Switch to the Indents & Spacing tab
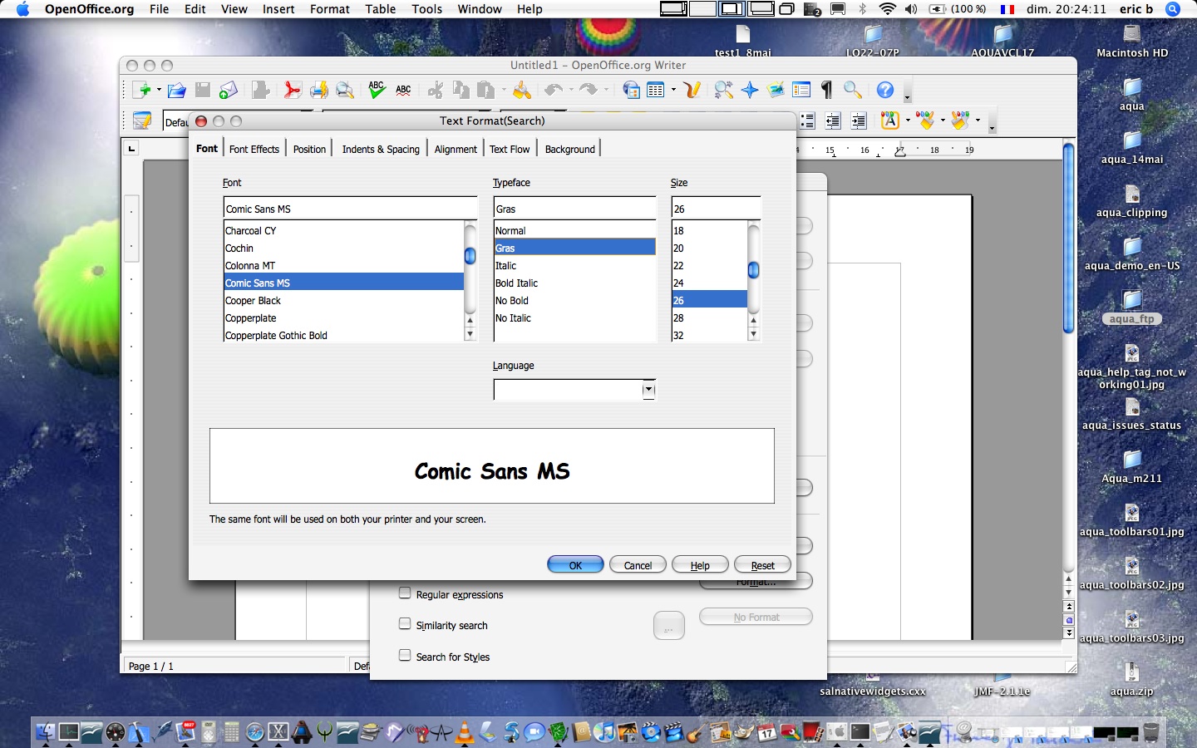 click(x=381, y=149)
